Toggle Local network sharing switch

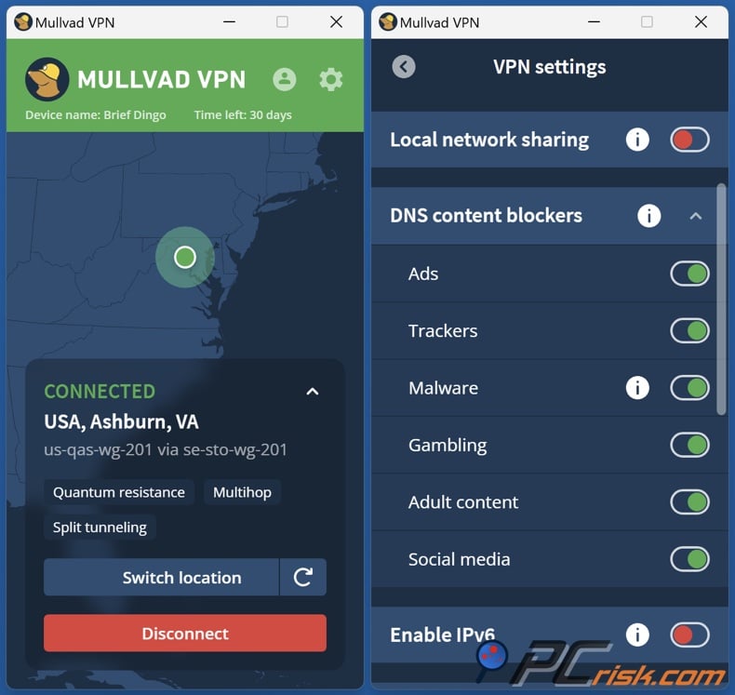[689, 140]
